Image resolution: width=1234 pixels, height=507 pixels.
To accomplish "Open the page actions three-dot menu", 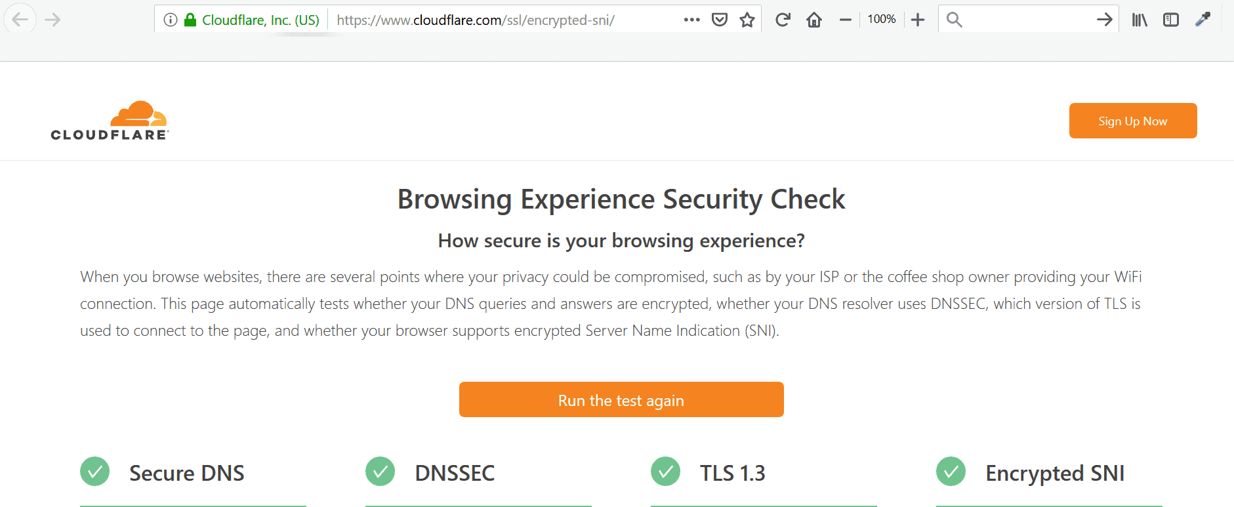I will pyautogui.click(x=691, y=20).
